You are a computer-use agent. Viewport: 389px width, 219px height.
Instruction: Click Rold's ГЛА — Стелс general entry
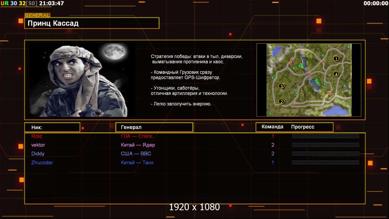click(x=137, y=136)
